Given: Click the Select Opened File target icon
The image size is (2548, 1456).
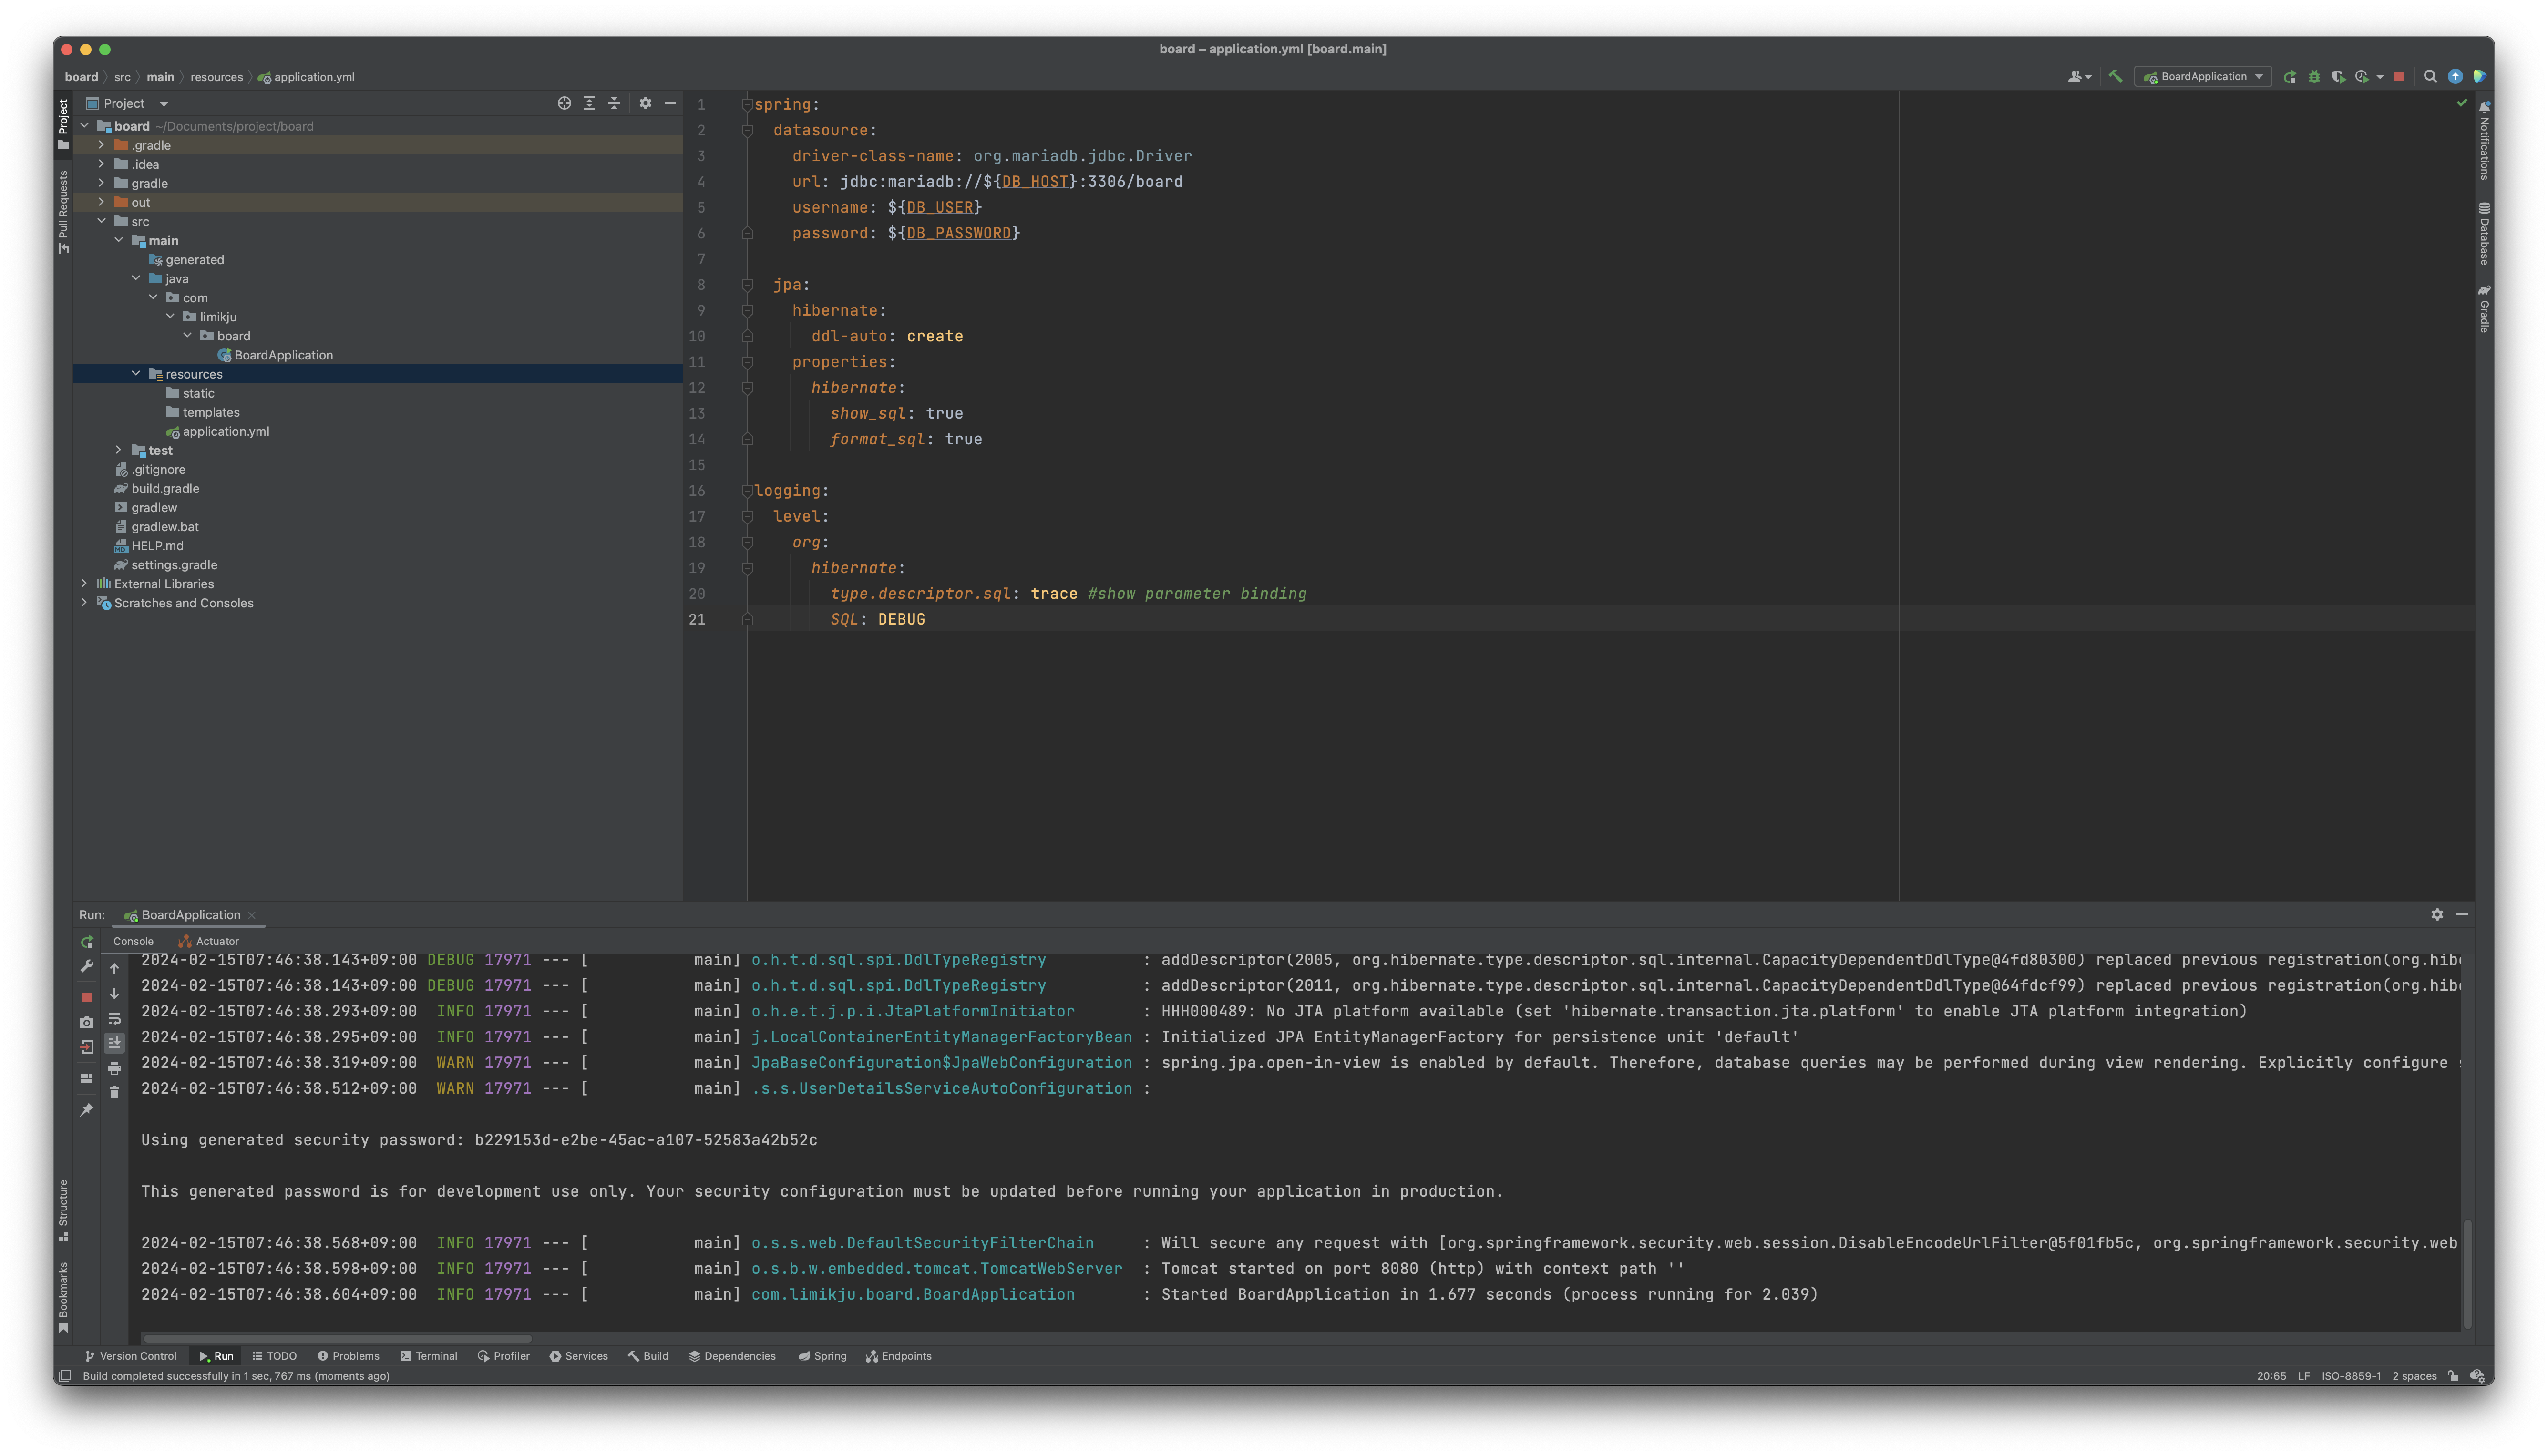Looking at the screenshot, I should click(x=564, y=103).
